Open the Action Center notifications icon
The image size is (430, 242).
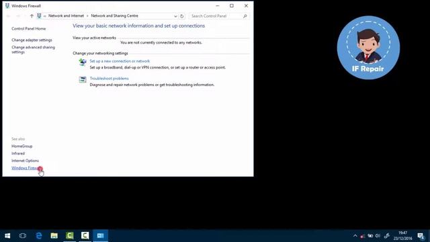pos(421,236)
